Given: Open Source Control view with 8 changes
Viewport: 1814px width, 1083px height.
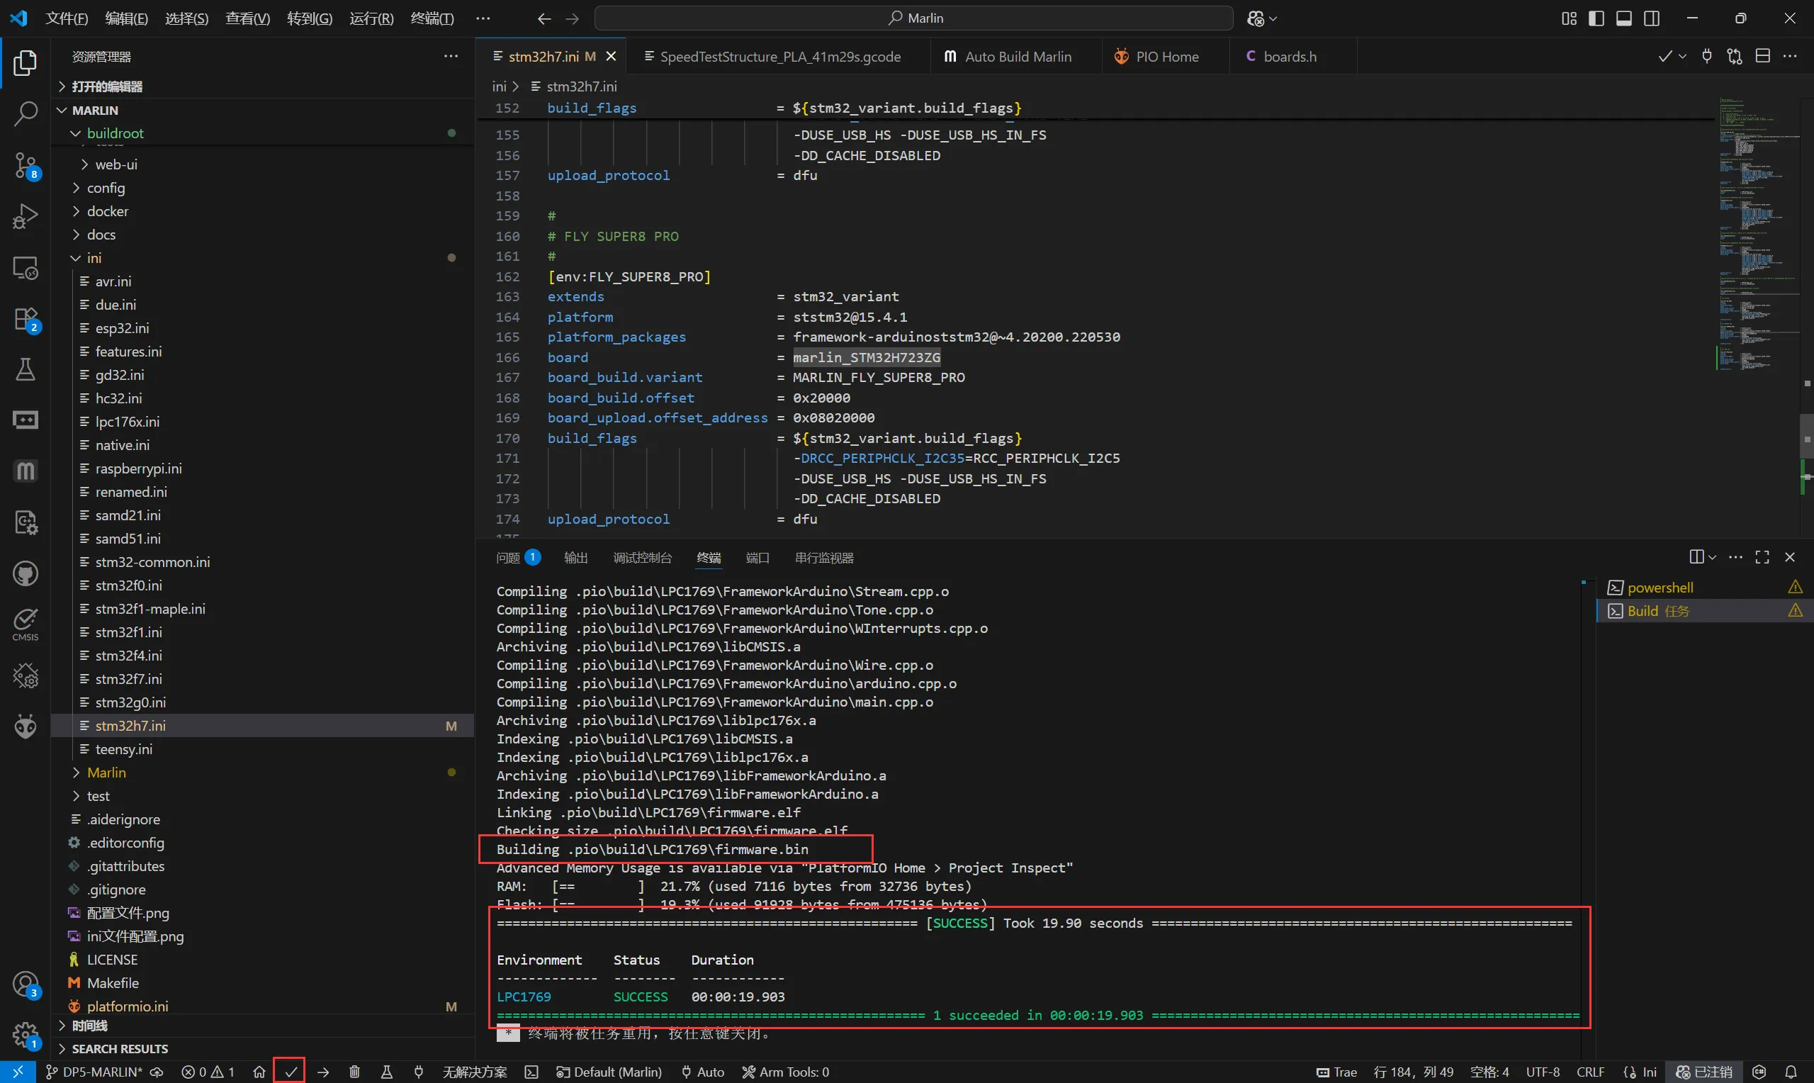Looking at the screenshot, I should (x=26, y=165).
